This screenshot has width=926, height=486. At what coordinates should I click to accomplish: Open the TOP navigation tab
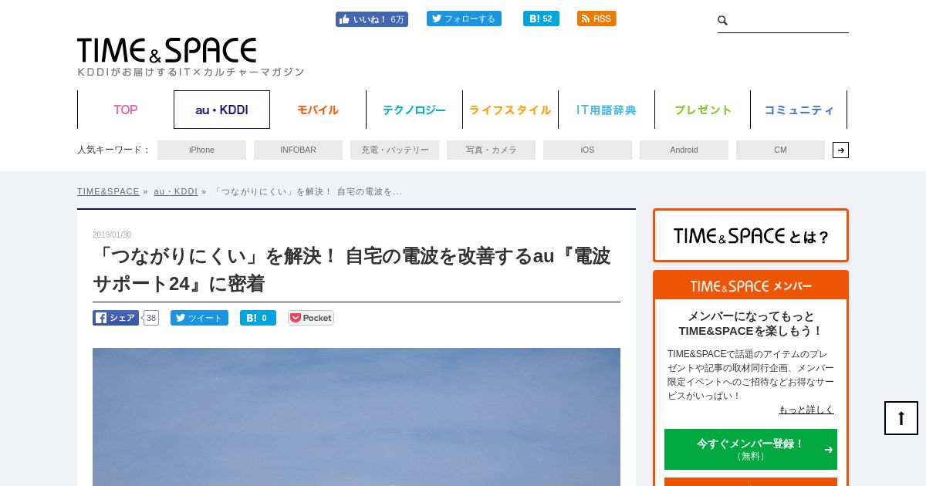[125, 110]
